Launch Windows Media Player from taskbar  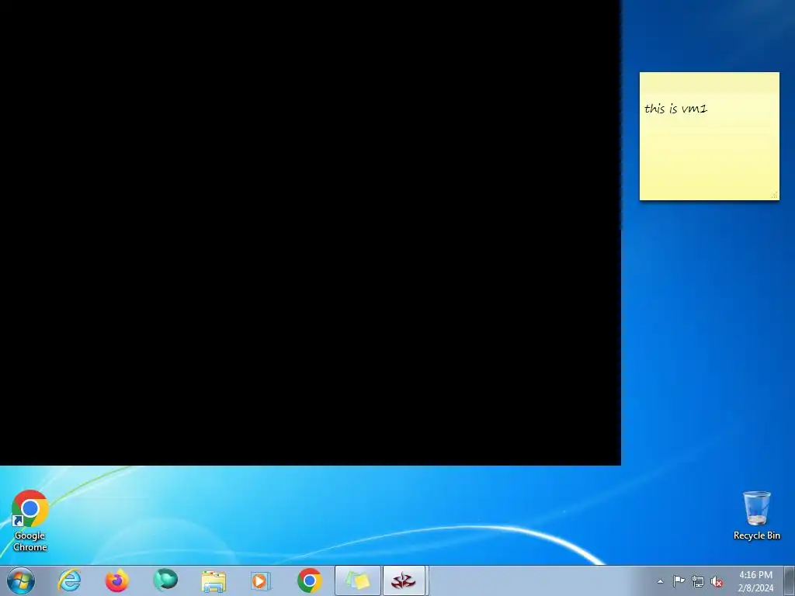[261, 580]
